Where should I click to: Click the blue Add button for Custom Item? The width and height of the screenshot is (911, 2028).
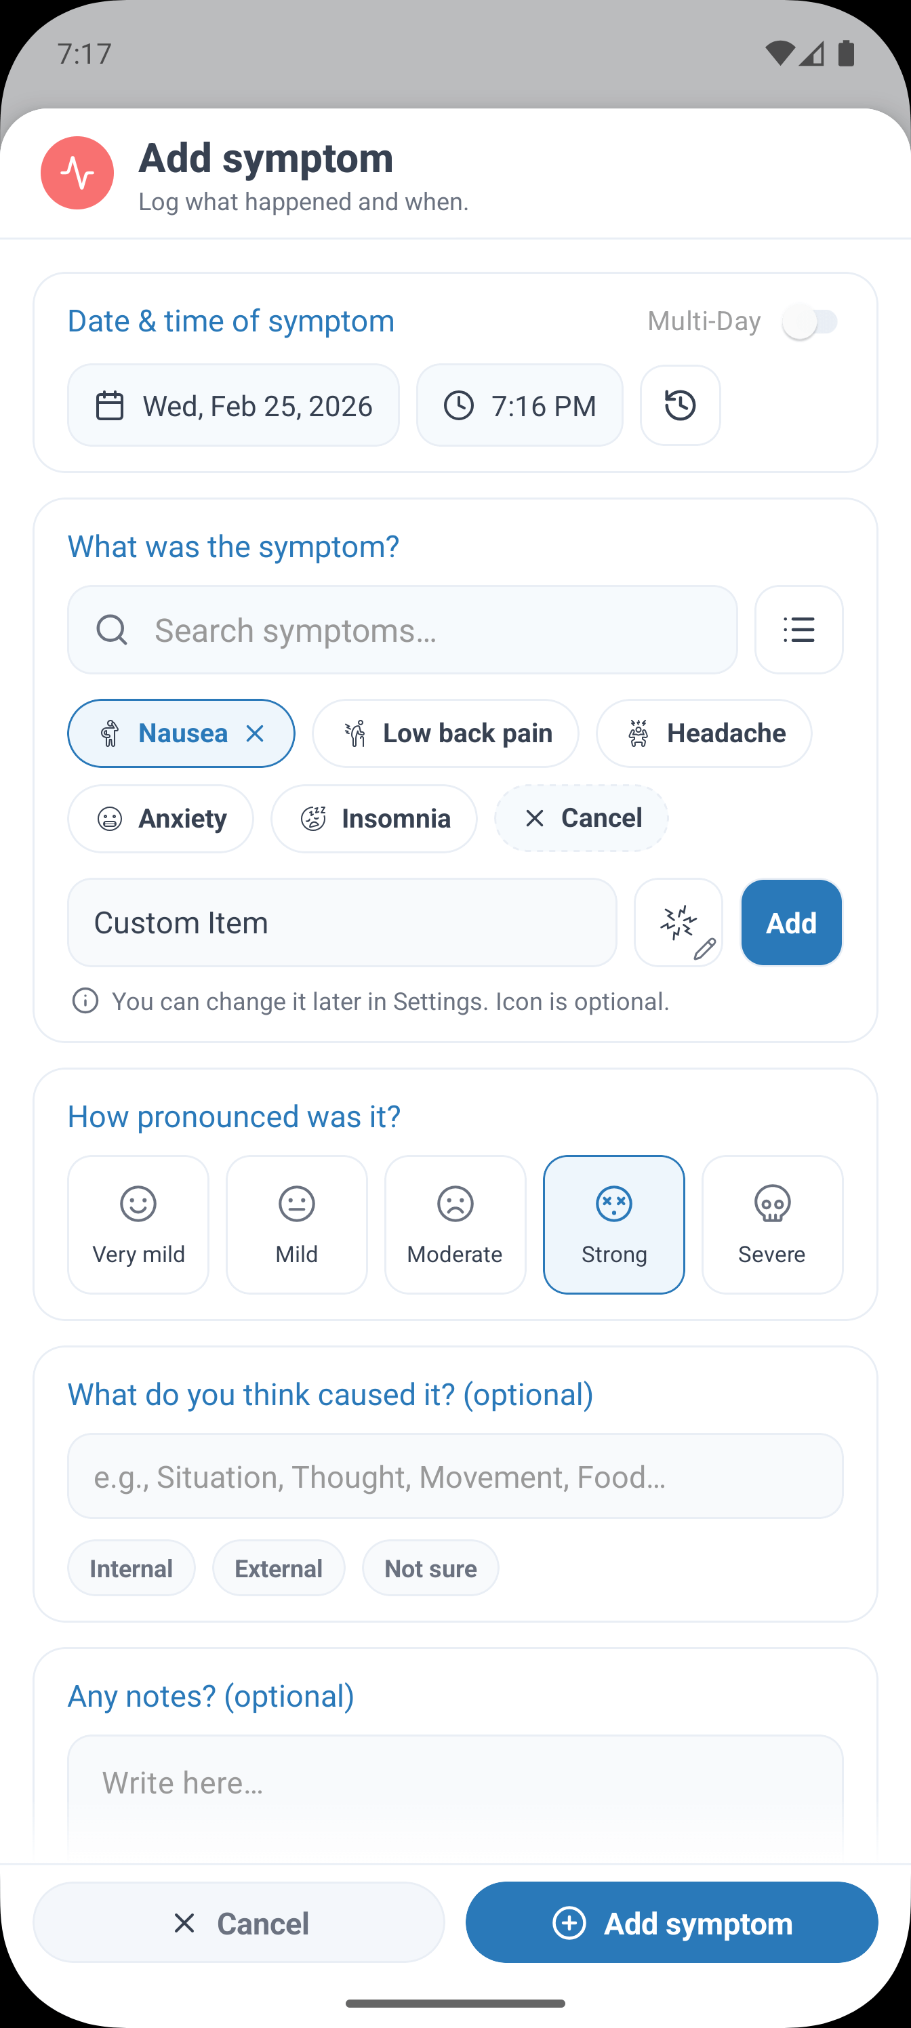click(x=790, y=922)
